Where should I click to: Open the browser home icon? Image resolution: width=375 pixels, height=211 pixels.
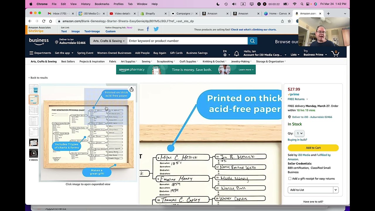coord(50,21)
